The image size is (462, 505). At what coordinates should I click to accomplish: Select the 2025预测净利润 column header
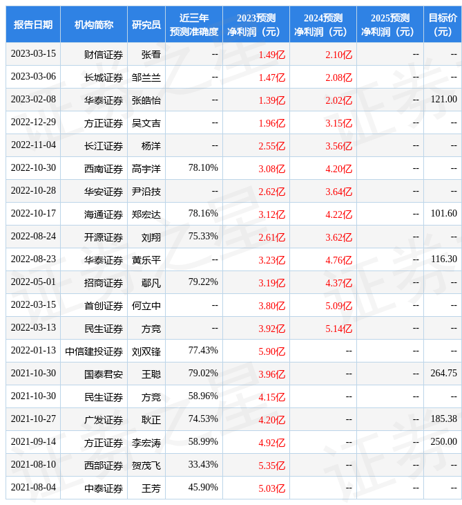pos(389,24)
